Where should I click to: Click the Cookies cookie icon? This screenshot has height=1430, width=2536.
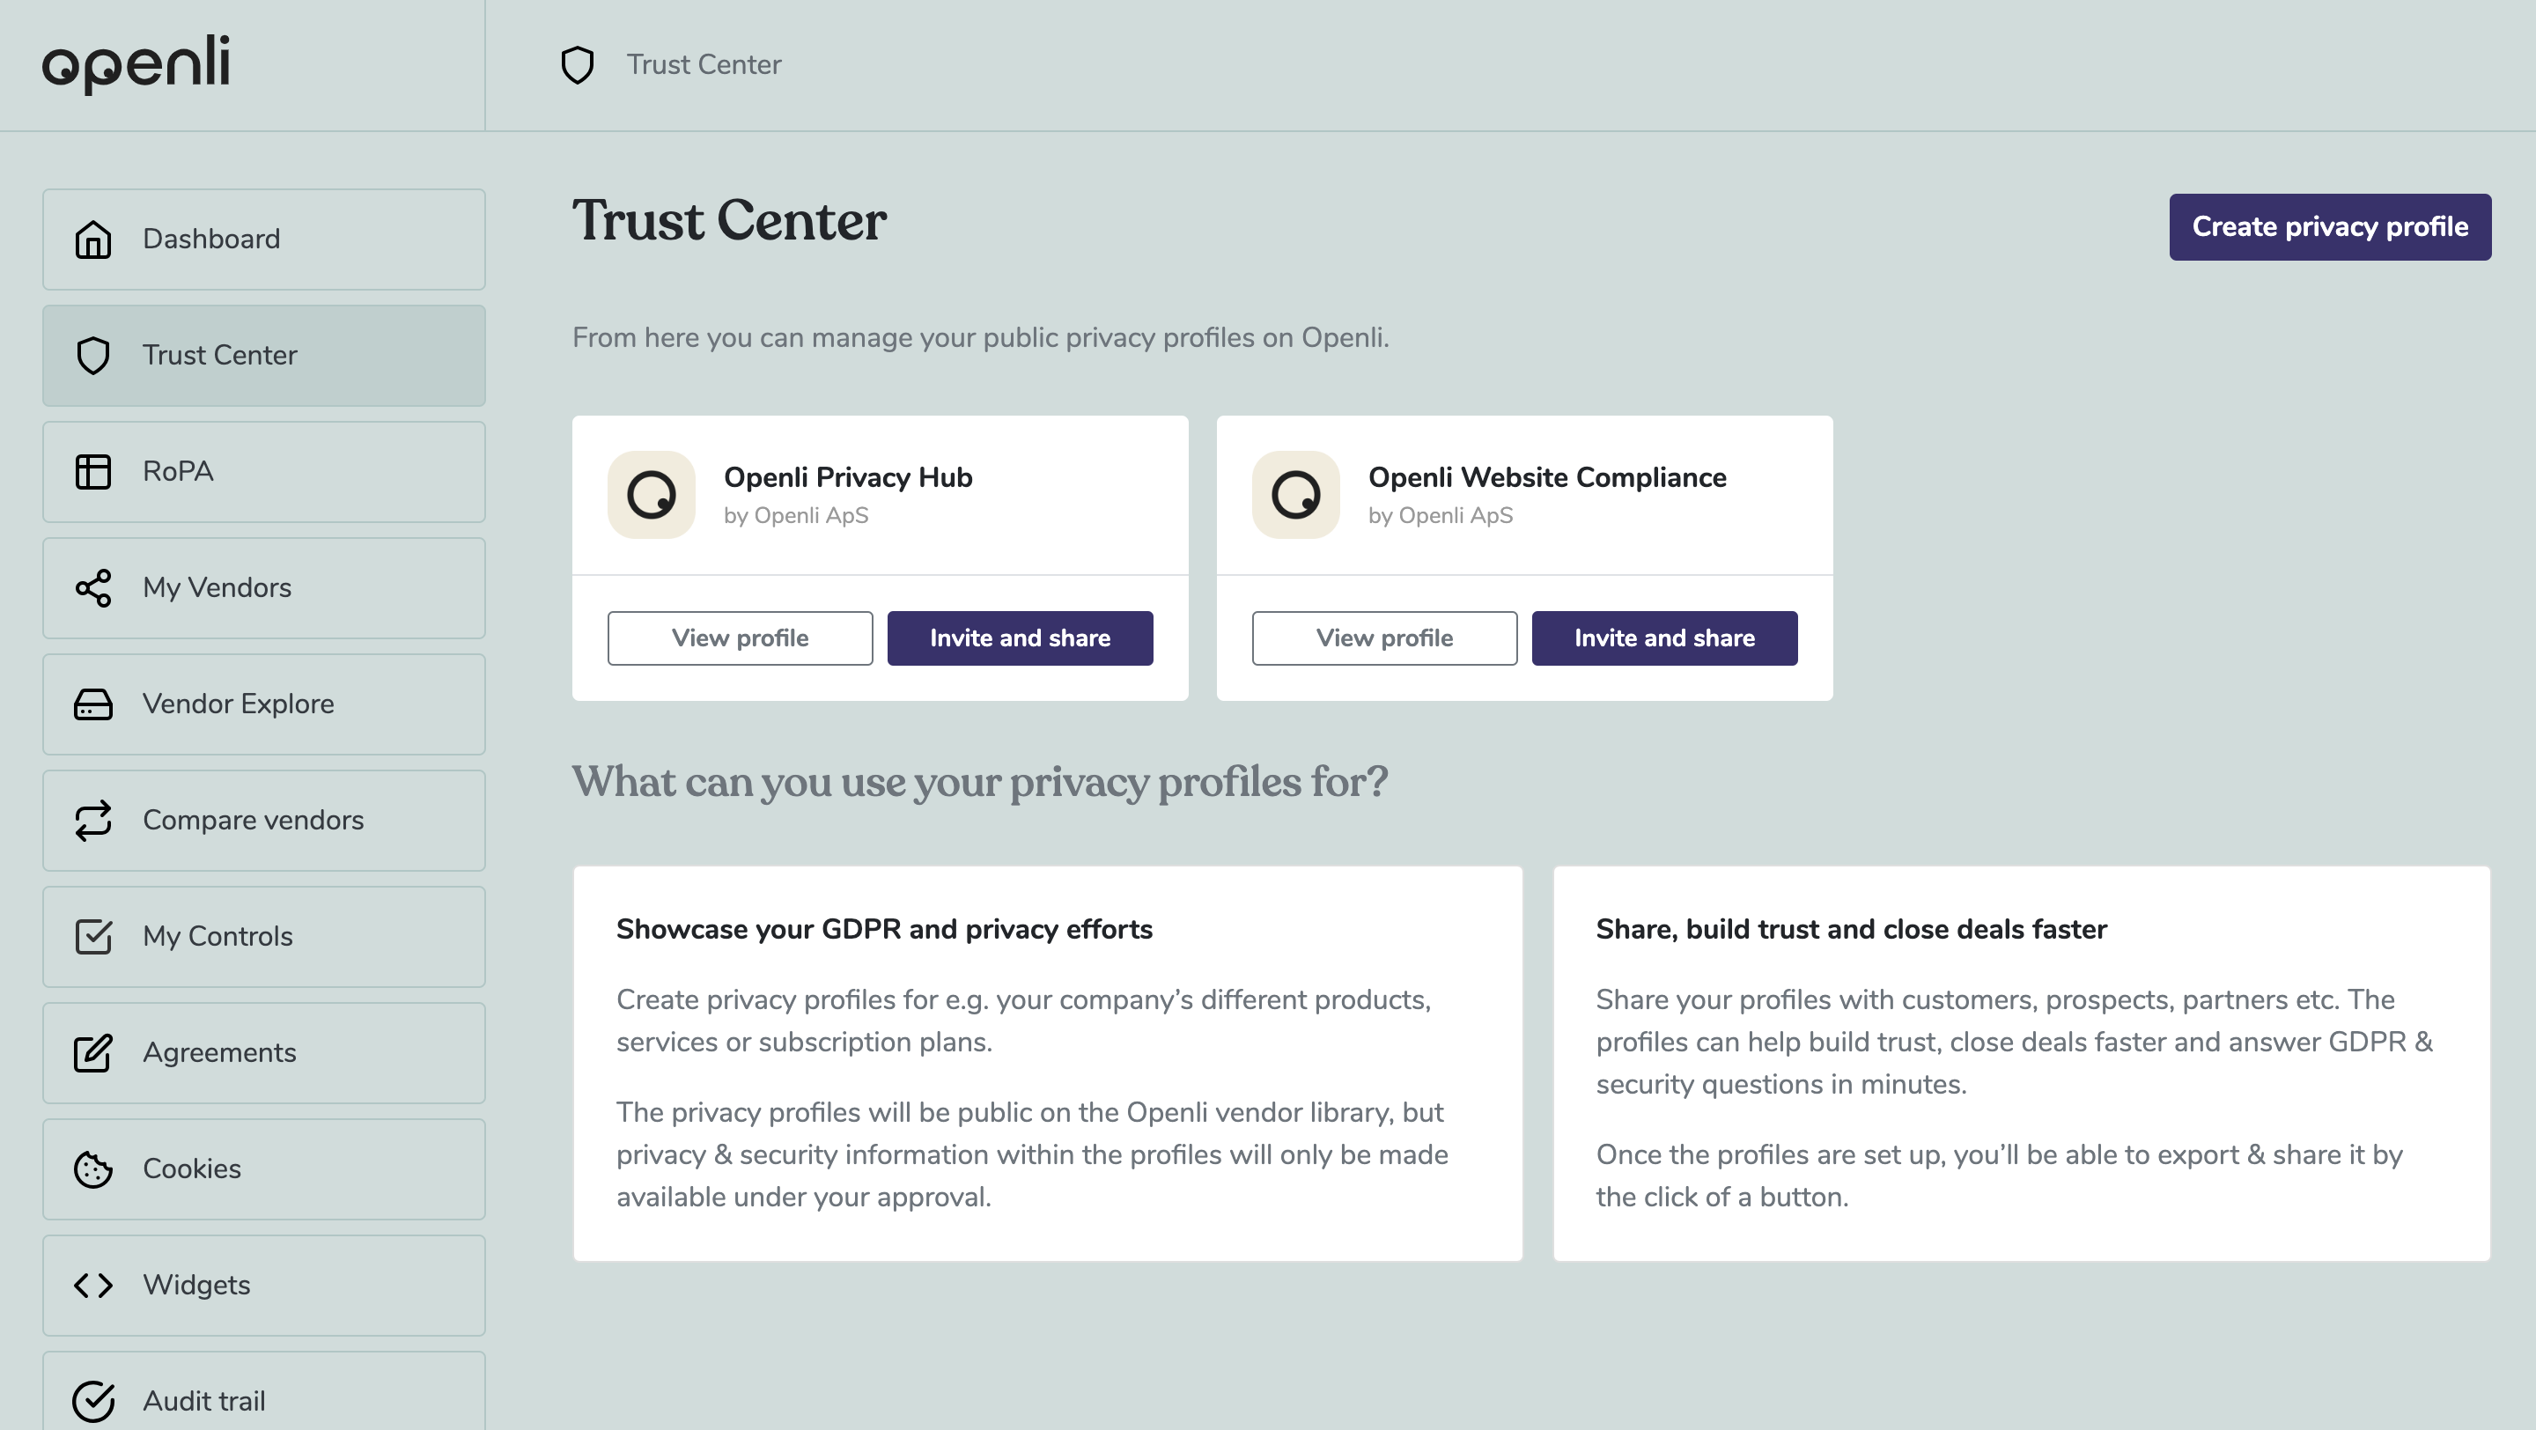tap(93, 1169)
